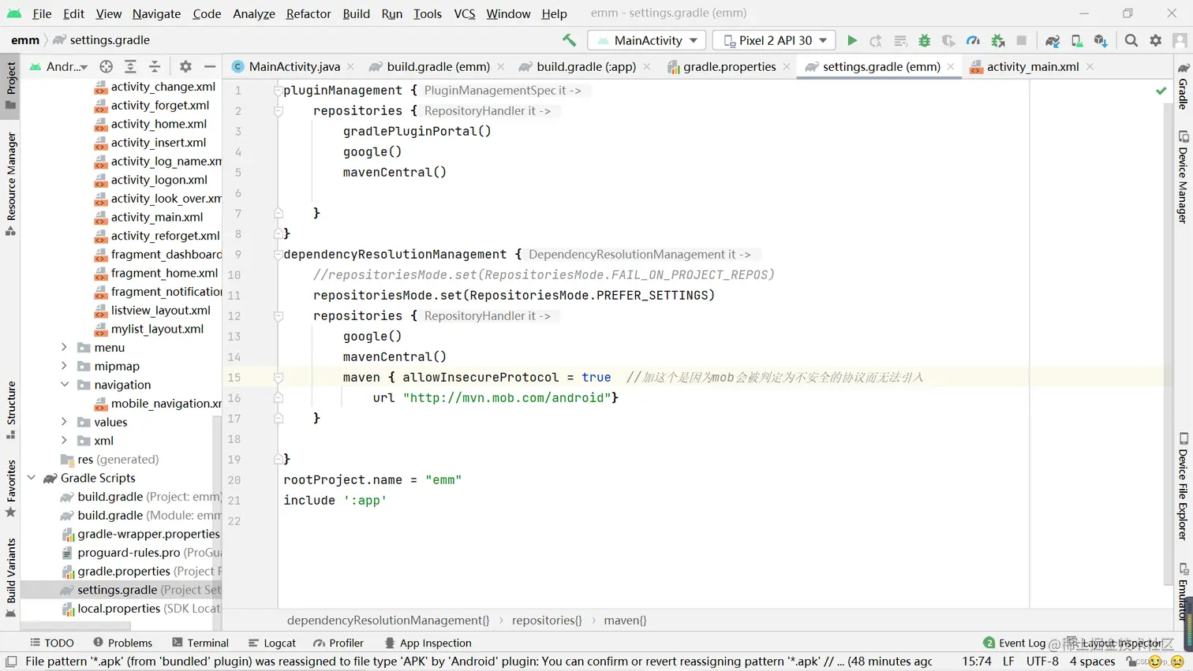Open the Logcat tool window button
Image resolution: width=1193 pixels, height=671 pixels.
point(271,643)
